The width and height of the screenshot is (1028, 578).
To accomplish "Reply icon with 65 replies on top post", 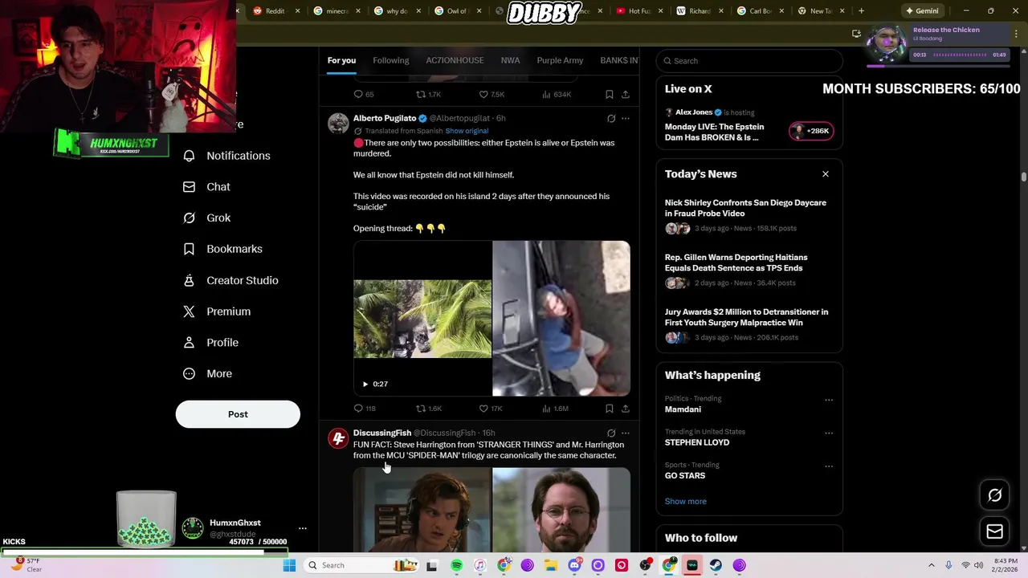I will point(364,95).
